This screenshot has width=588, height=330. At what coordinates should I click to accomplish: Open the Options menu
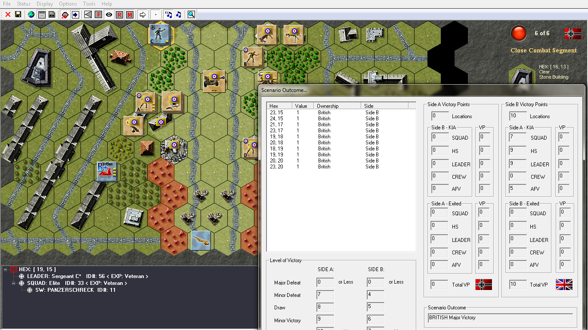[68, 4]
